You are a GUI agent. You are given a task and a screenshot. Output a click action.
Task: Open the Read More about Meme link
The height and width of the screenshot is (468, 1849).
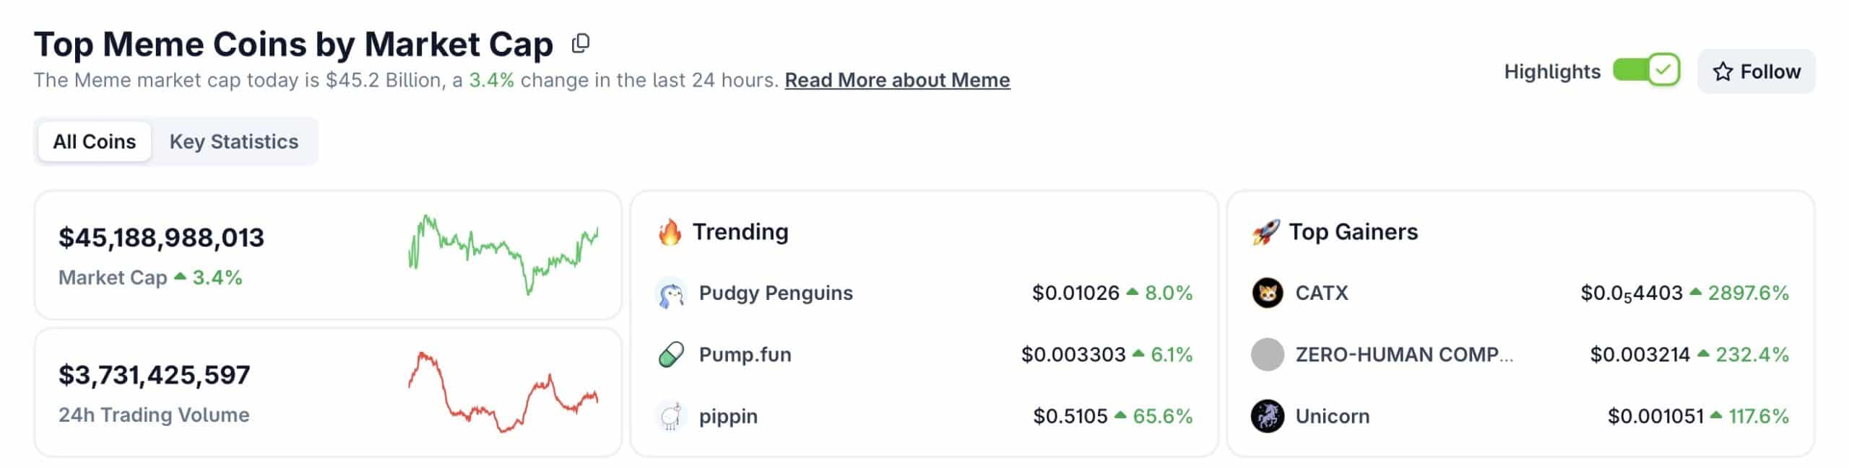pyautogui.click(x=897, y=80)
